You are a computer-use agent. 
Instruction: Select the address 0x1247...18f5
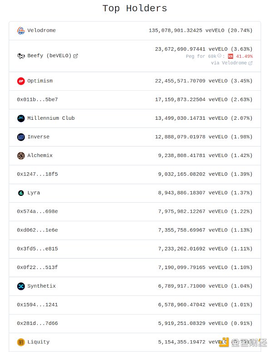pos(37,174)
